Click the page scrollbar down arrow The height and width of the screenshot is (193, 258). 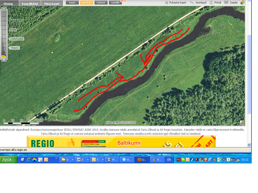click(249, 145)
